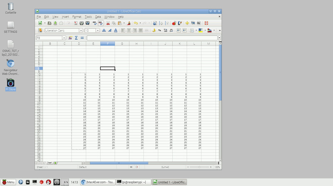
Task: Open the Styles and Formatting icon
Action: [x=40, y=30]
